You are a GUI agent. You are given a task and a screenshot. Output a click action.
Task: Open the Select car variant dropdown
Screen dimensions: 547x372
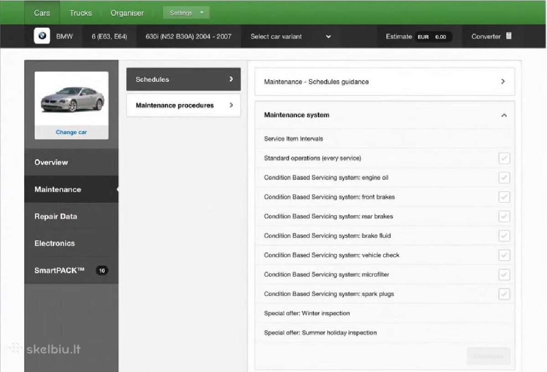tap(291, 36)
